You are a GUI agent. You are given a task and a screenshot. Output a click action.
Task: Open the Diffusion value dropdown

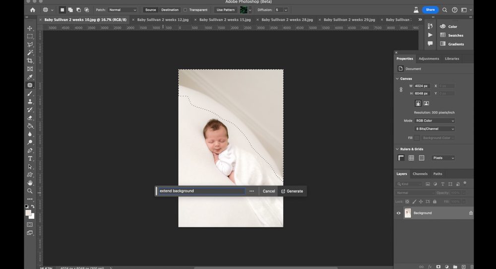click(286, 10)
